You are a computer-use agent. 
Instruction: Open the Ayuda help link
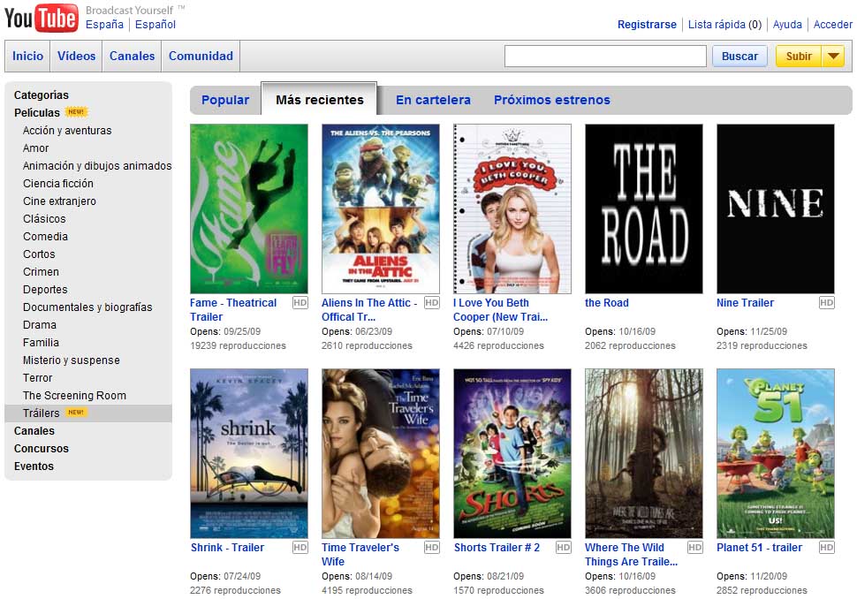[787, 25]
